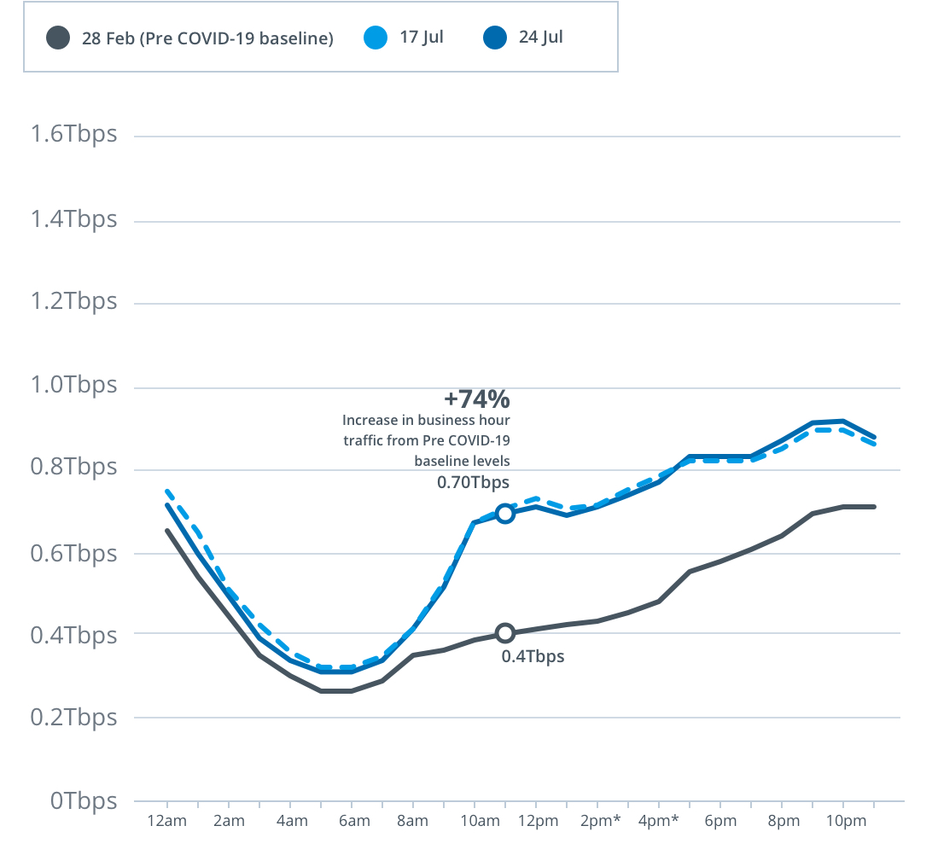This screenshot has height=855, width=932.
Task: Toggle the 24 Jul dark blue legend dot
Action: click(494, 38)
